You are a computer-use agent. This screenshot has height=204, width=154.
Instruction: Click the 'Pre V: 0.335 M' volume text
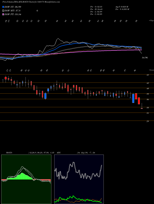[x=122, y=9]
